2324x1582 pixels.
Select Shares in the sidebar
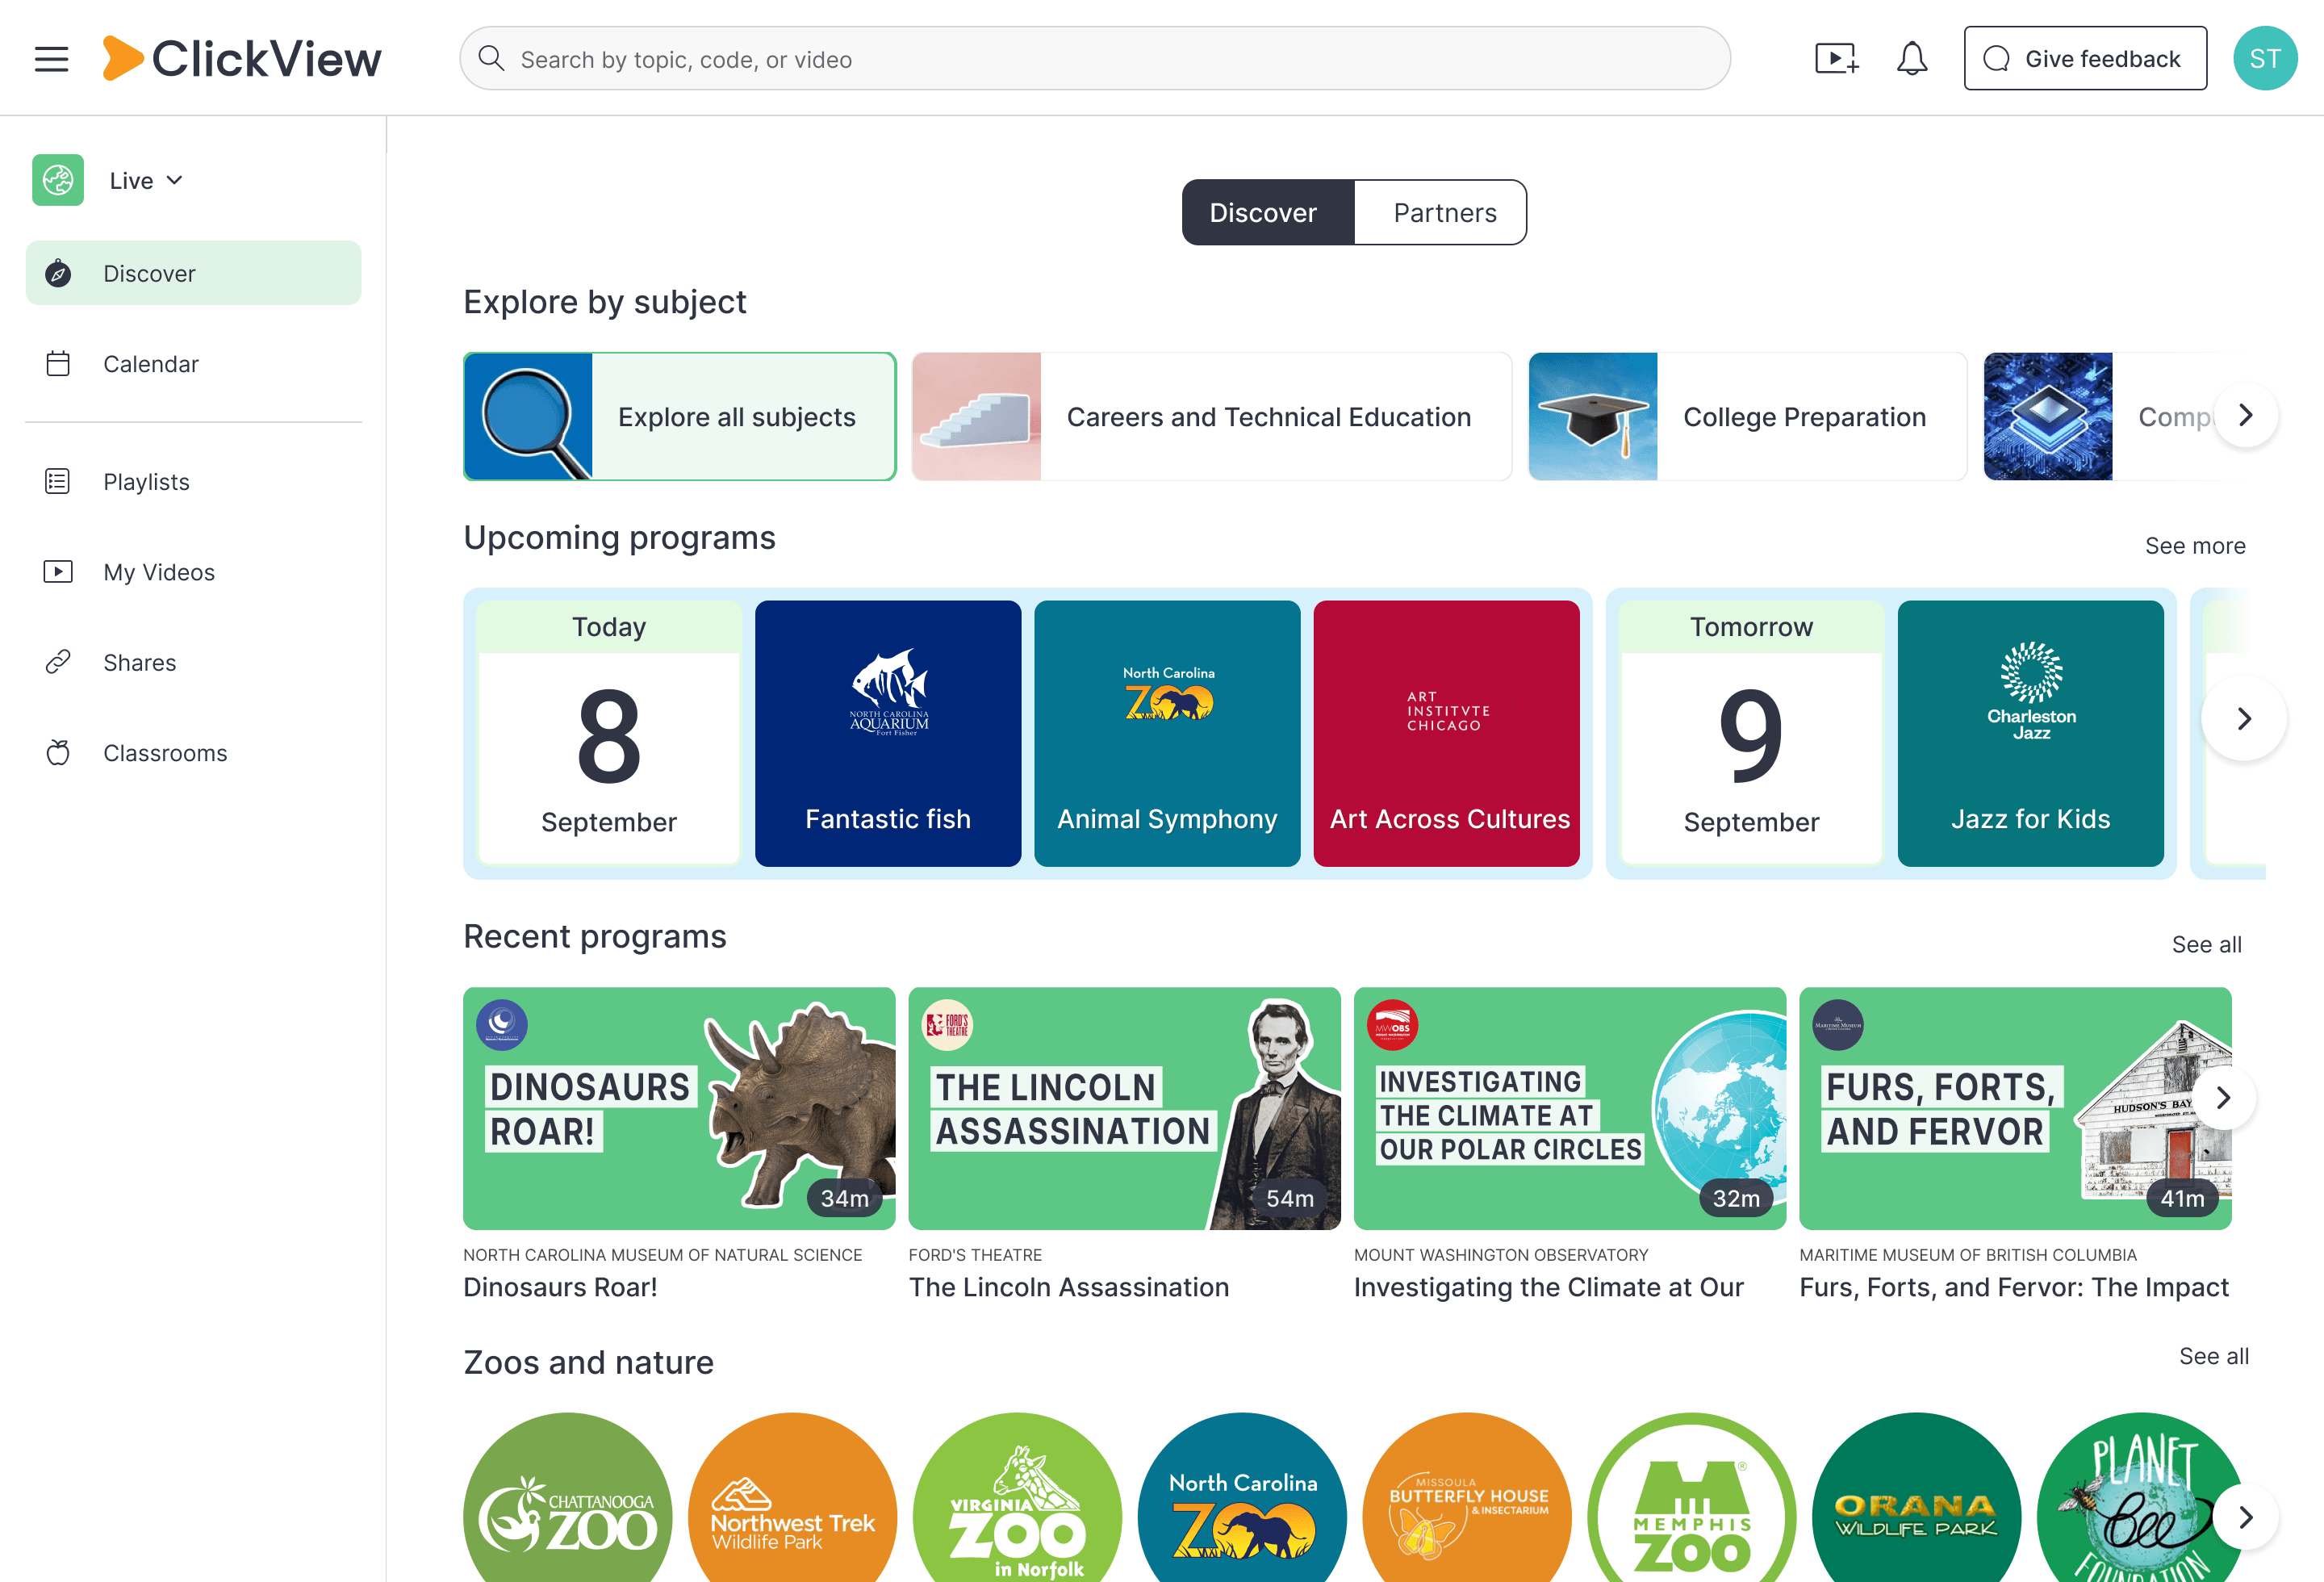(x=193, y=662)
